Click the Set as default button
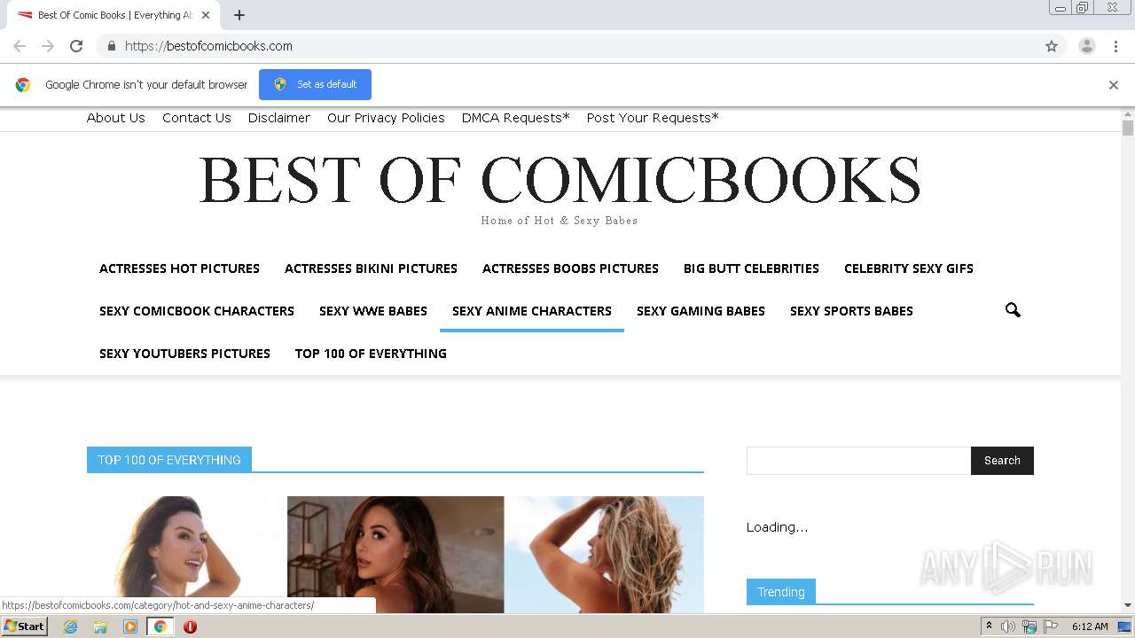1135x638 pixels. (315, 84)
